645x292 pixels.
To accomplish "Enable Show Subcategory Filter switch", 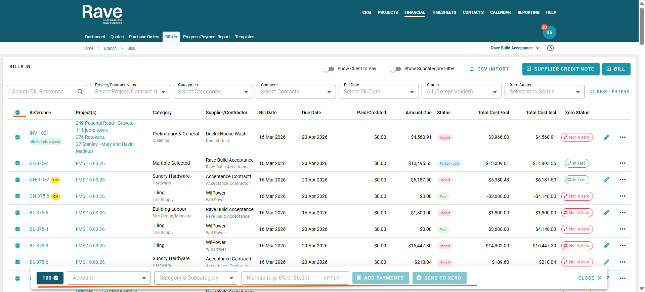I will coord(396,69).
